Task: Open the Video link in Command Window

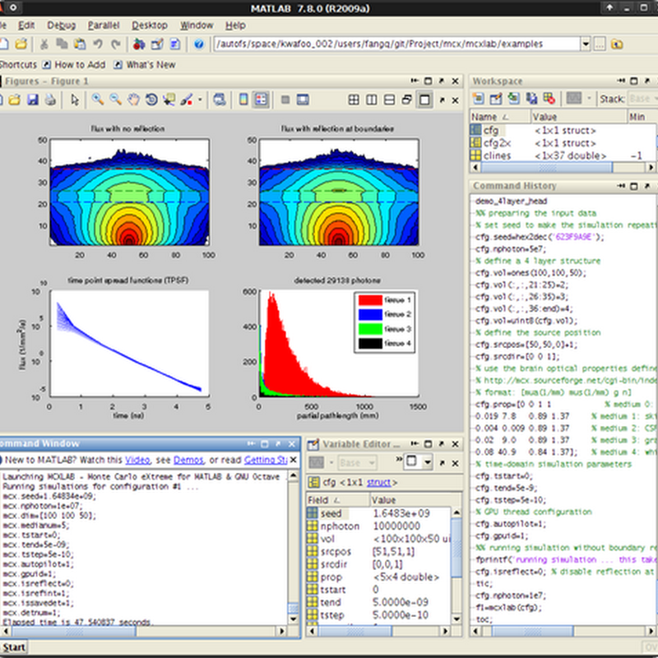Action: coord(137,460)
